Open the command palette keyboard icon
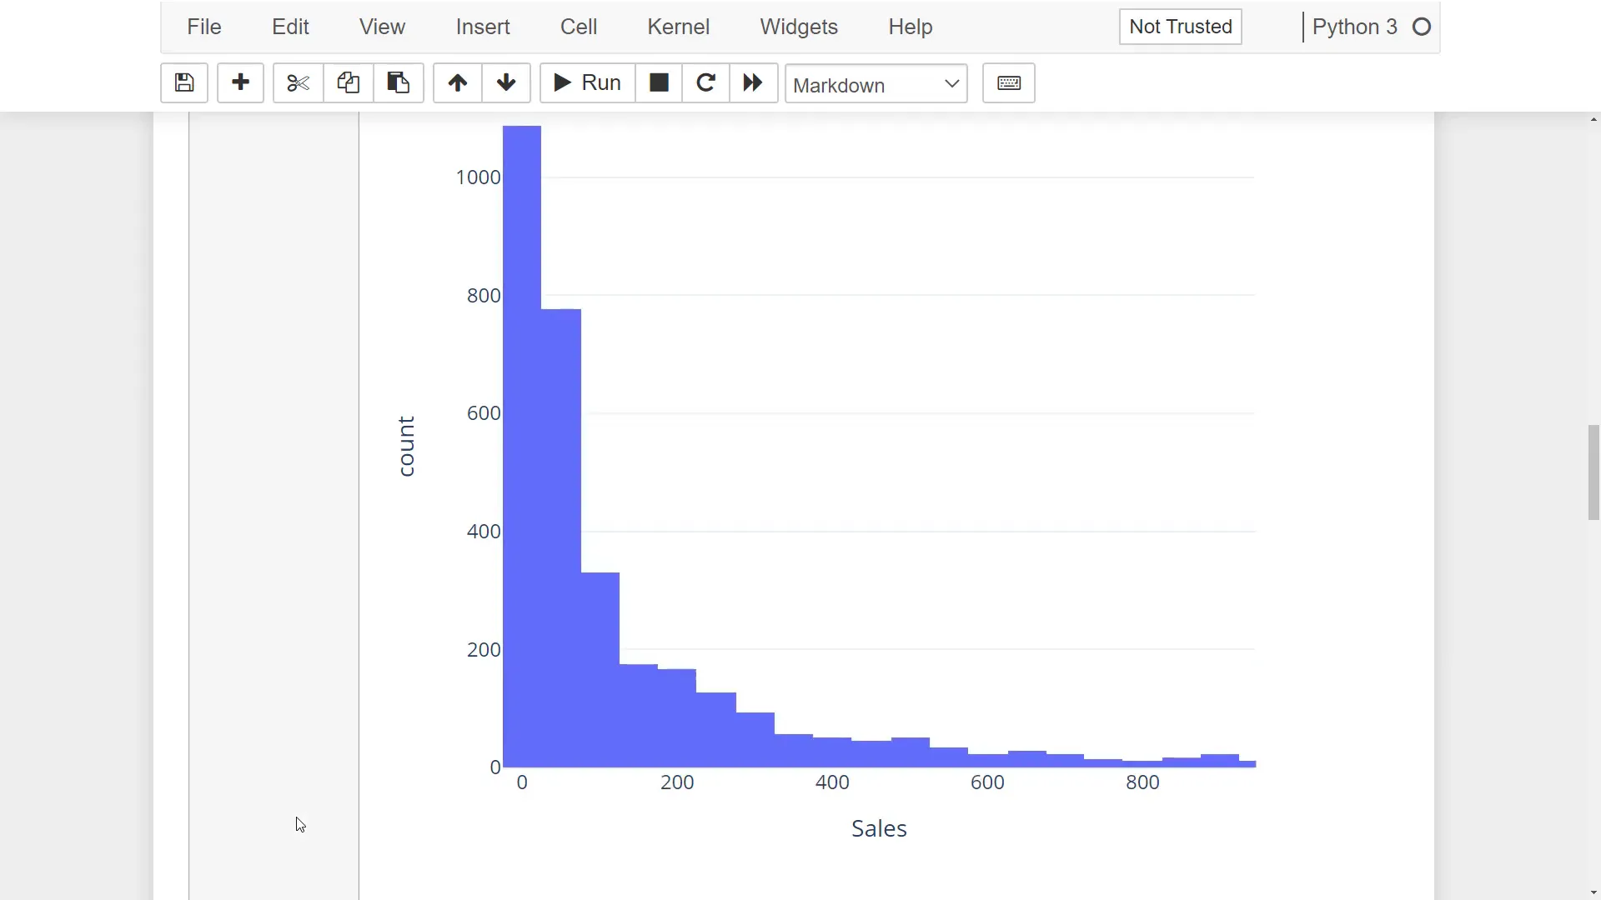The height and width of the screenshot is (900, 1601). 1008,82
